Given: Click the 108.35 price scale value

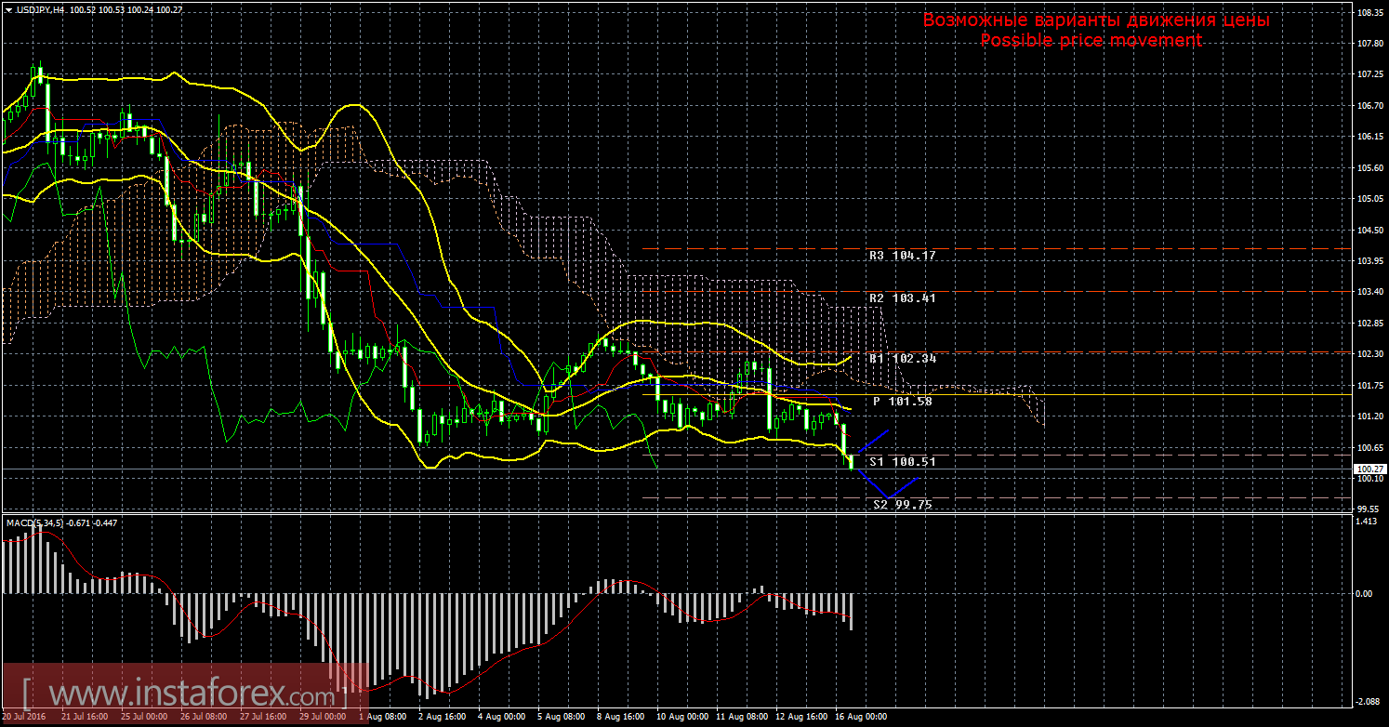Looking at the screenshot, I should click(x=1368, y=14).
